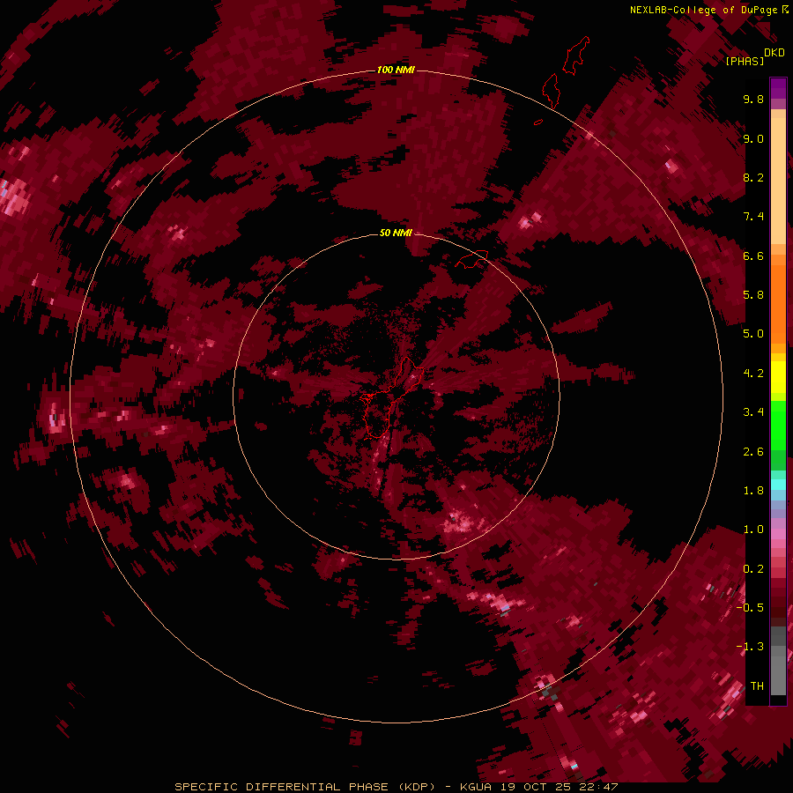Click the [PHAS] legend header
This screenshot has width=793, height=793.
point(745,61)
